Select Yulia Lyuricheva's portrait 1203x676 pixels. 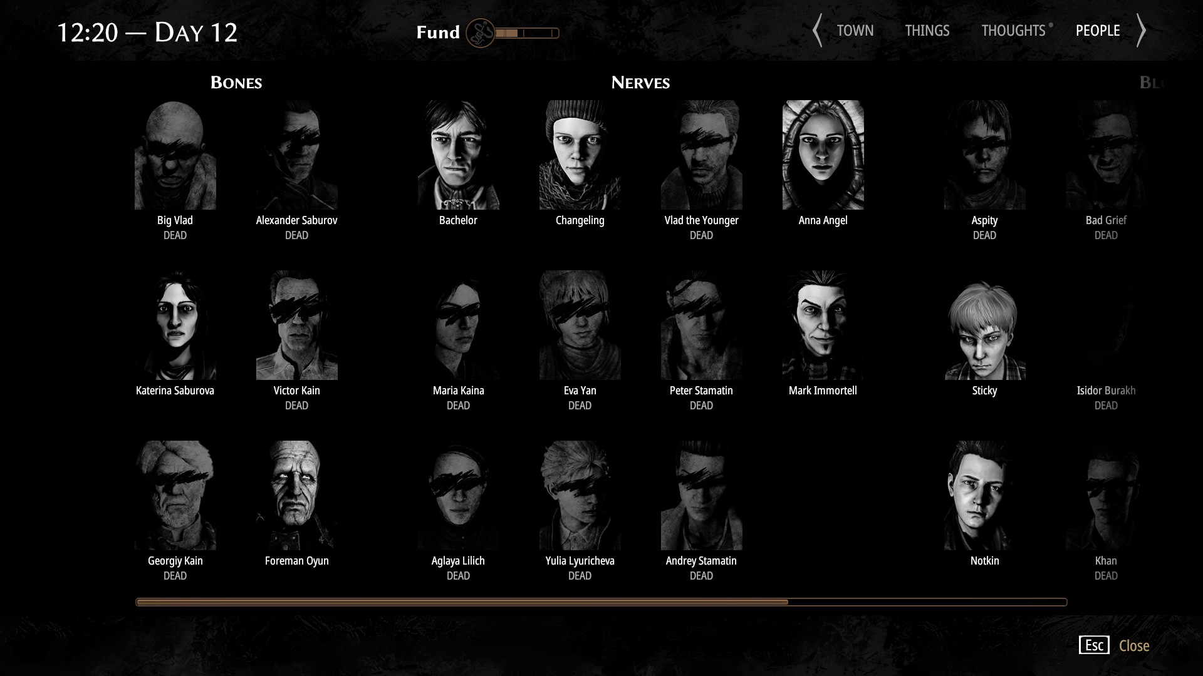coord(580,495)
